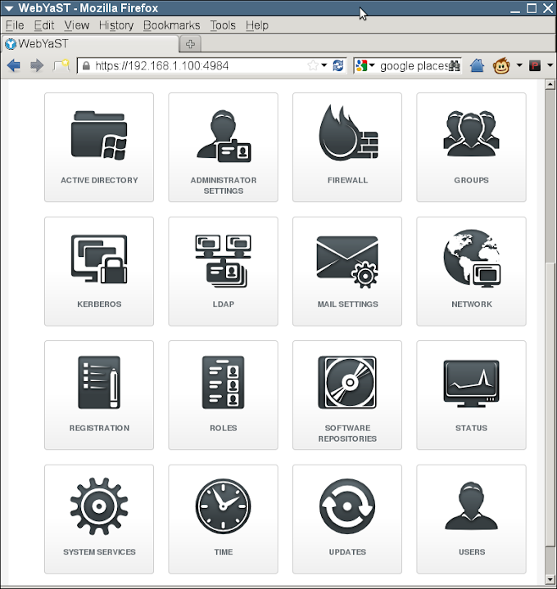Select the WebYaST tab

(x=89, y=44)
